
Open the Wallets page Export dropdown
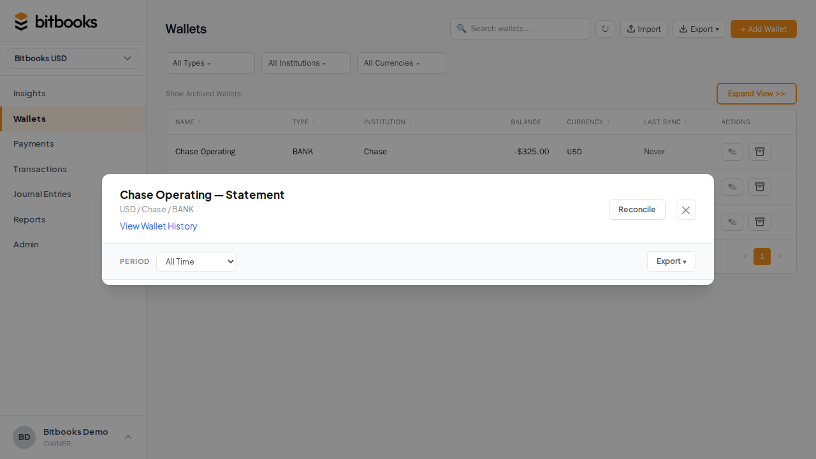699,29
